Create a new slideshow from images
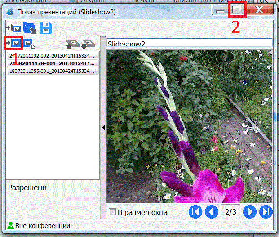Image resolution: width=279 pixels, height=237 pixels. pyautogui.click(x=13, y=28)
